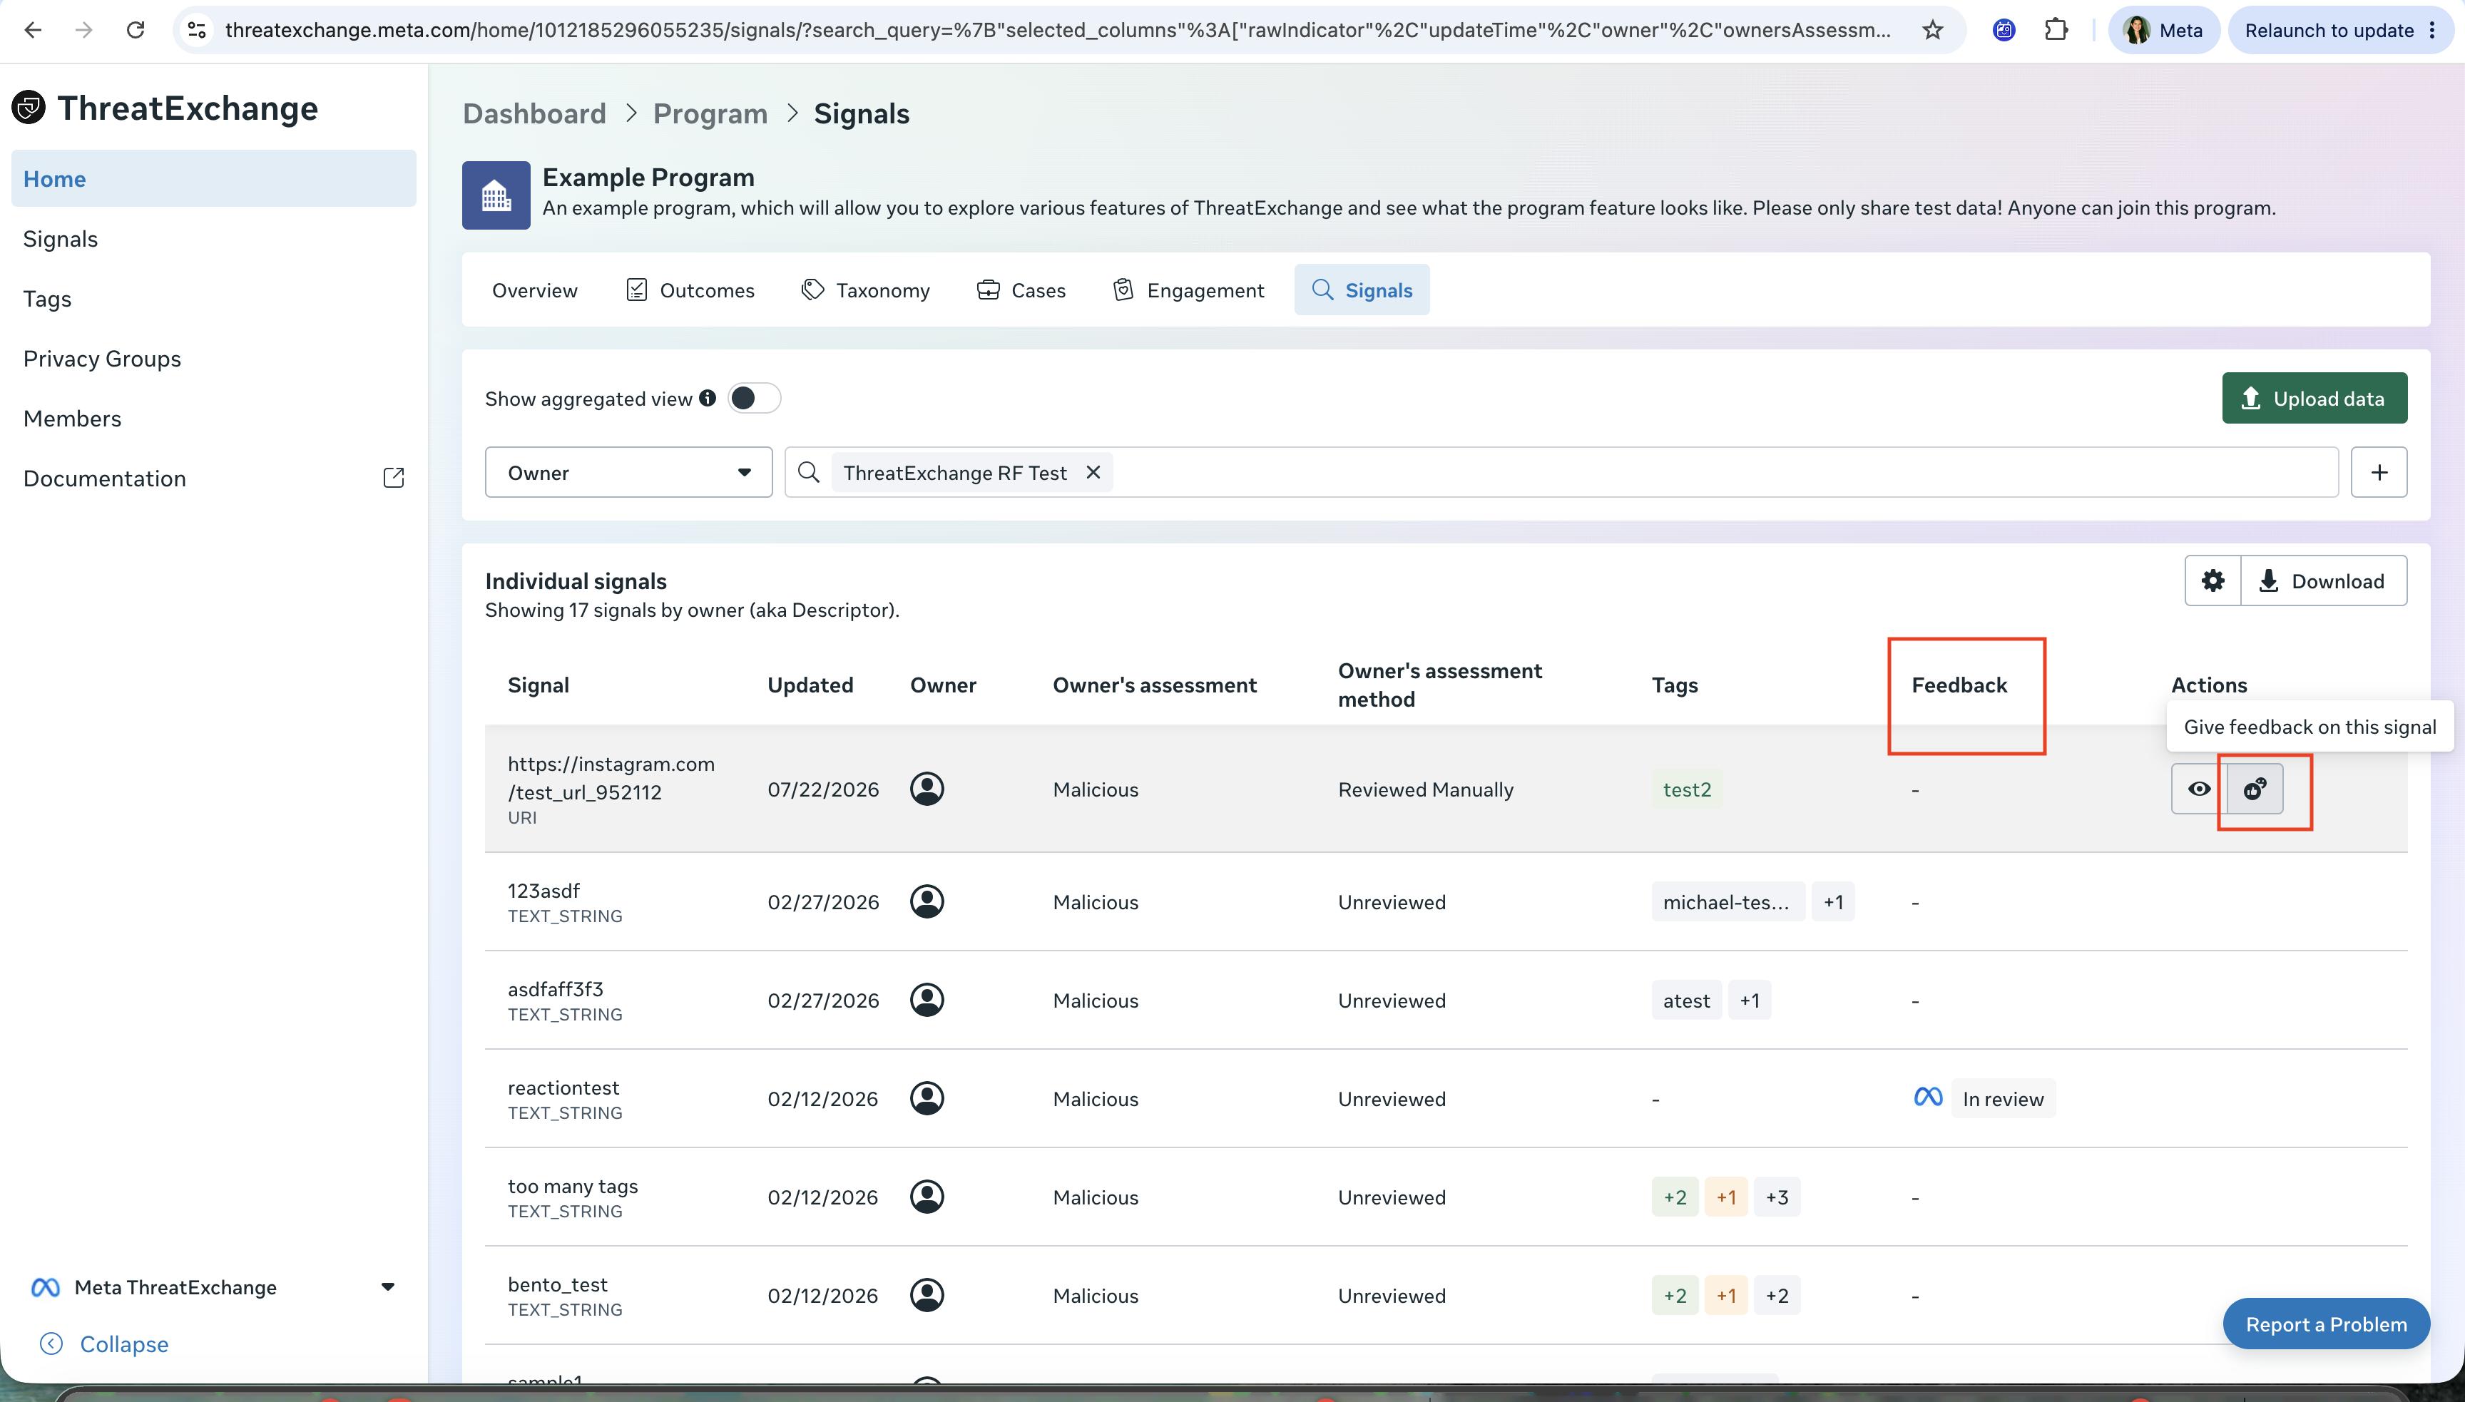Screen dimensions: 2465x1402
Task: Open the Owner filter dropdown
Action: pos(629,472)
